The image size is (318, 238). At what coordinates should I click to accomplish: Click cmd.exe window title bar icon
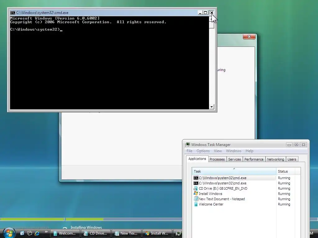(12, 12)
